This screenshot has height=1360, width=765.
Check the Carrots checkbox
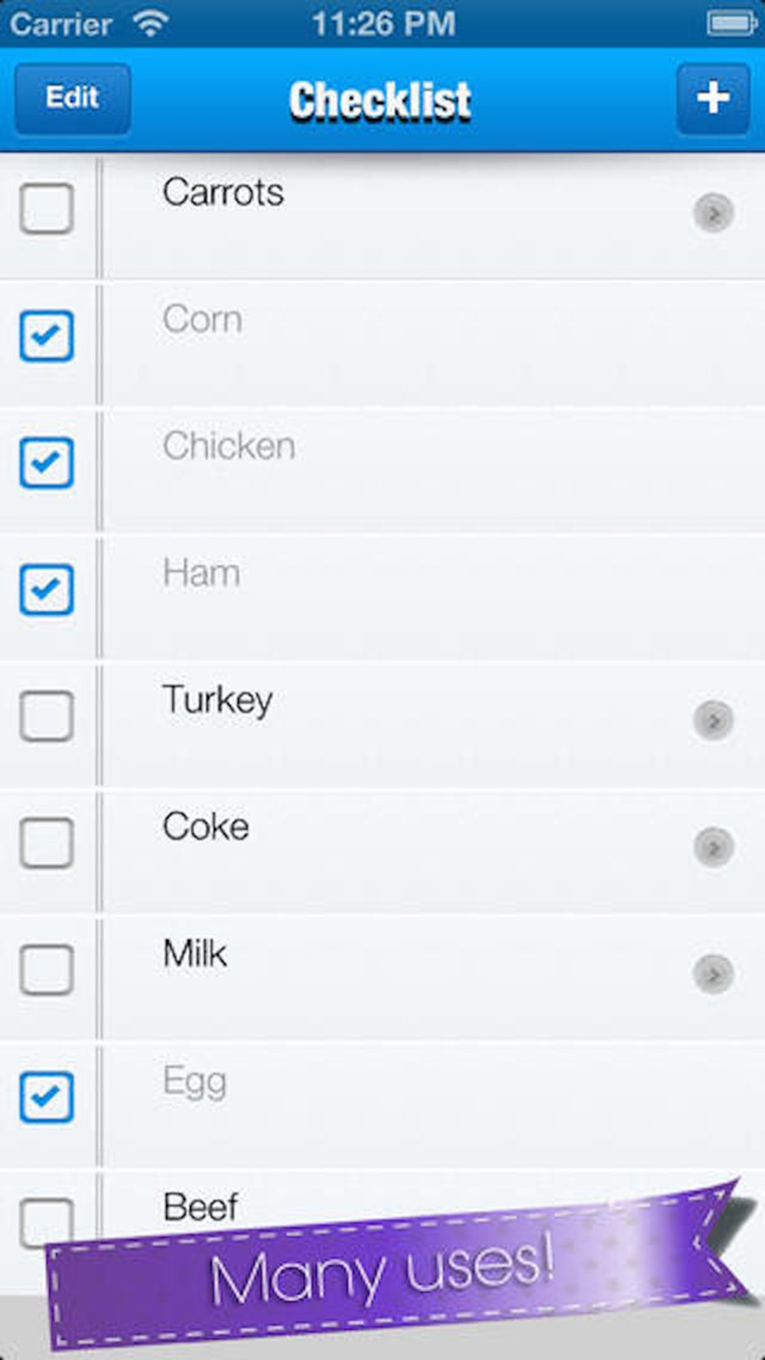tap(47, 208)
